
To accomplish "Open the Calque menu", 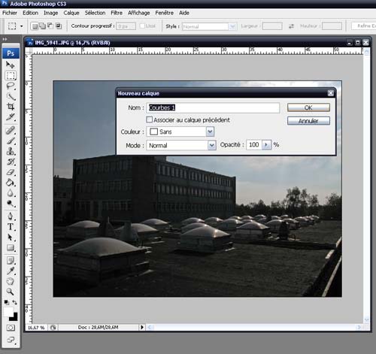I will (71, 13).
